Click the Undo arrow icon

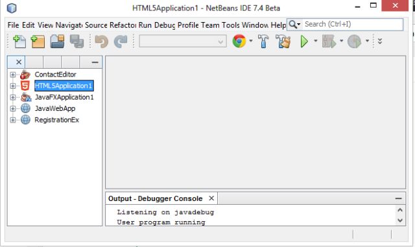click(102, 41)
